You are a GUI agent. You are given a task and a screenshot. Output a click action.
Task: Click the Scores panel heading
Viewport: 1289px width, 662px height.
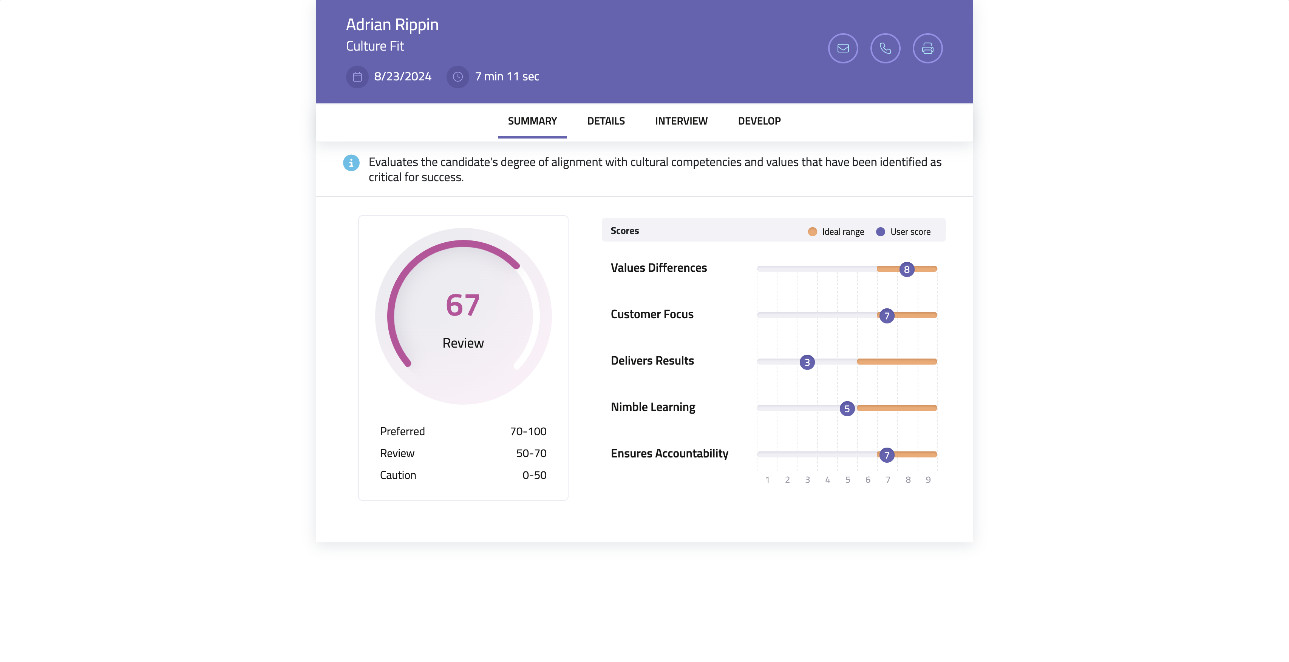(x=624, y=231)
